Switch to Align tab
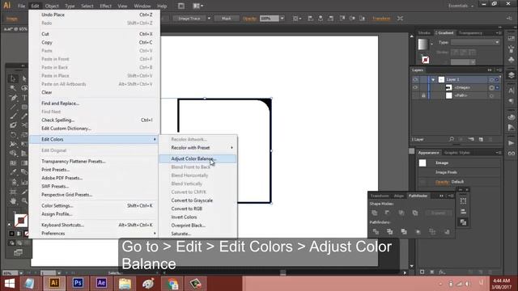Image resolution: width=518 pixels, height=291 pixels. tap(399, 196)
